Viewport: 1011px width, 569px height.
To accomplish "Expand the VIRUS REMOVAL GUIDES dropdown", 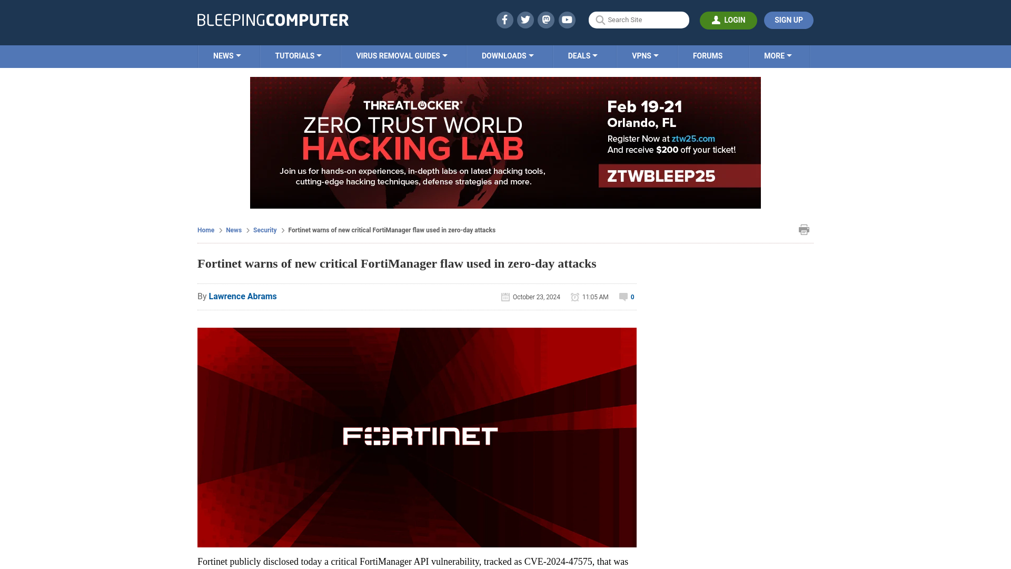I will point(401,56).
